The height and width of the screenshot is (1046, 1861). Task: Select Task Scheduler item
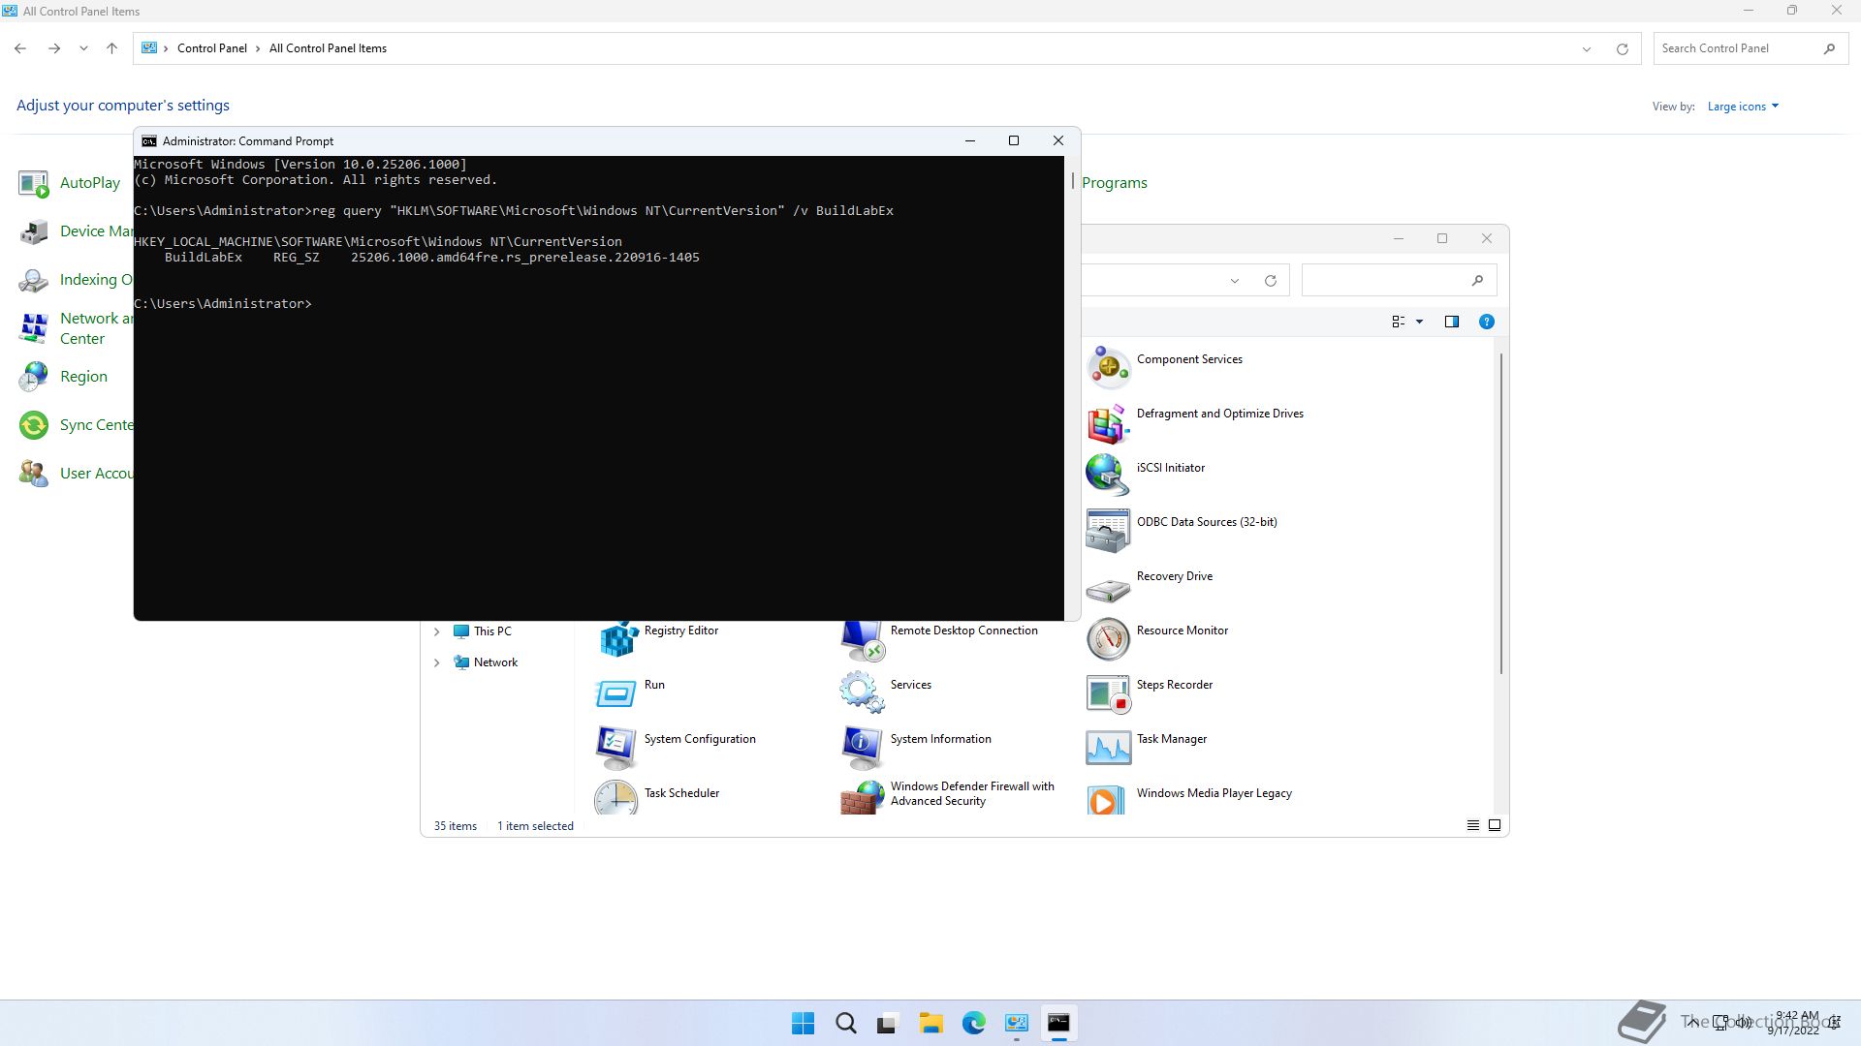click(x=681, y=793)
